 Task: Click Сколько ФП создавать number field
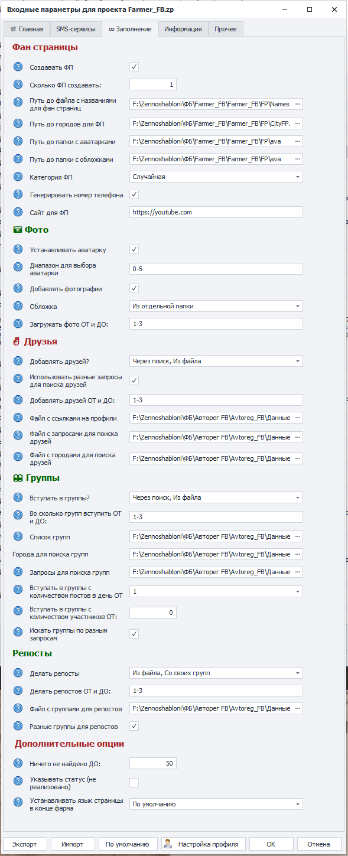153,85
